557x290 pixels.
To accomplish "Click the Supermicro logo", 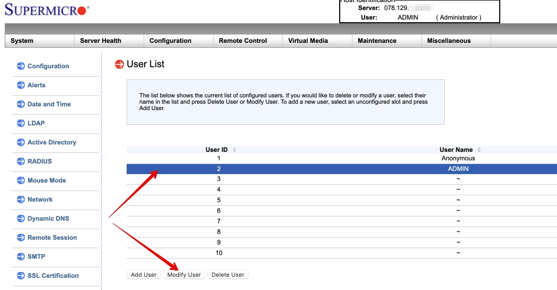I will pyautogui.click(x=47, y=10).
